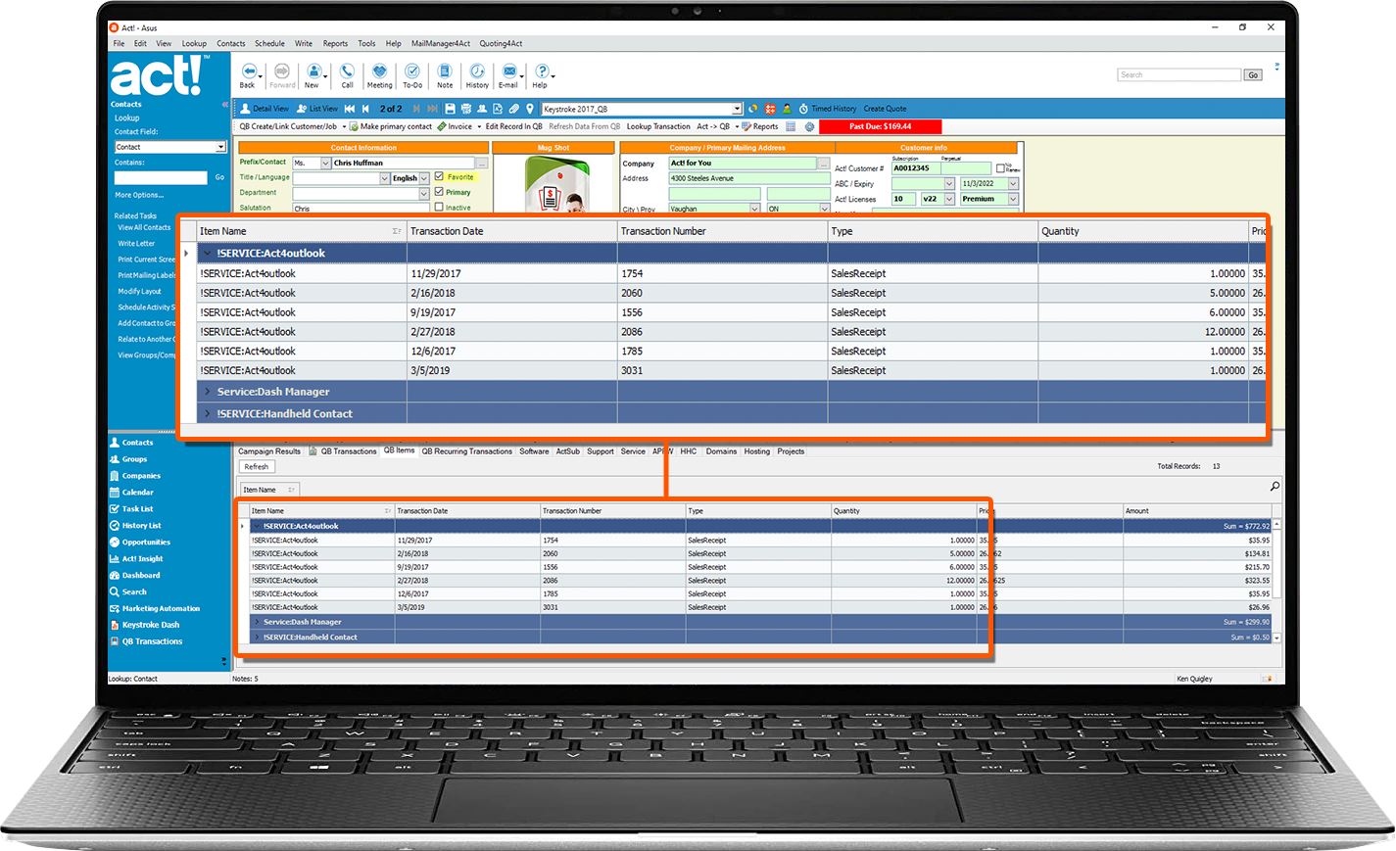Open Opportunities in left navigation
The height and width of the screenshot is (851, 1396).
coord(140,543)
